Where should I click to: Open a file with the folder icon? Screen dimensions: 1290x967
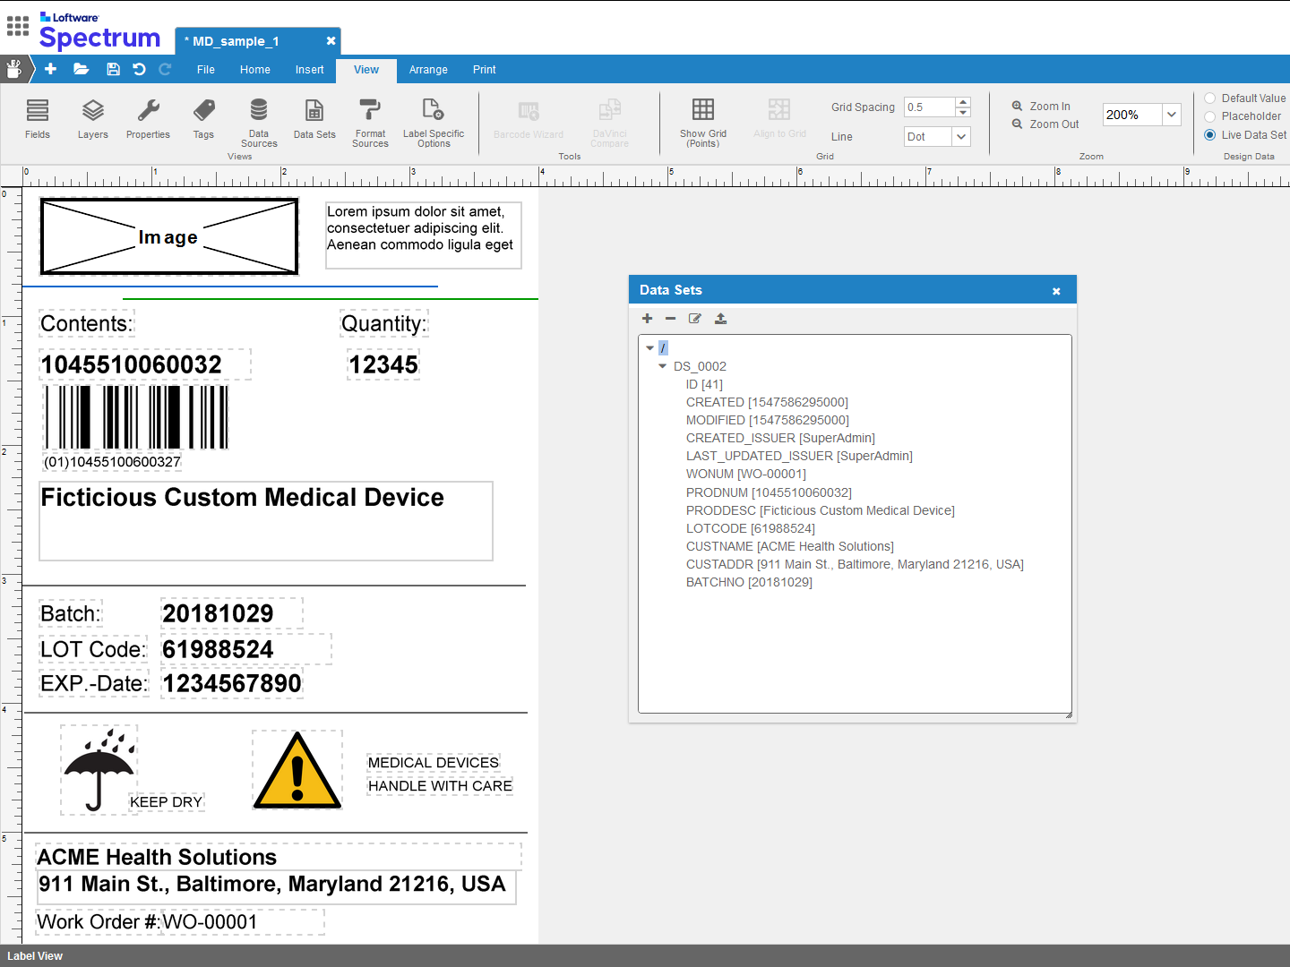point(81,69)
